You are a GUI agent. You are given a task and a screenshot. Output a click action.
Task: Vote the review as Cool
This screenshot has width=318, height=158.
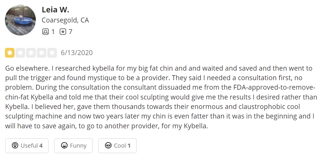(117, 146)
